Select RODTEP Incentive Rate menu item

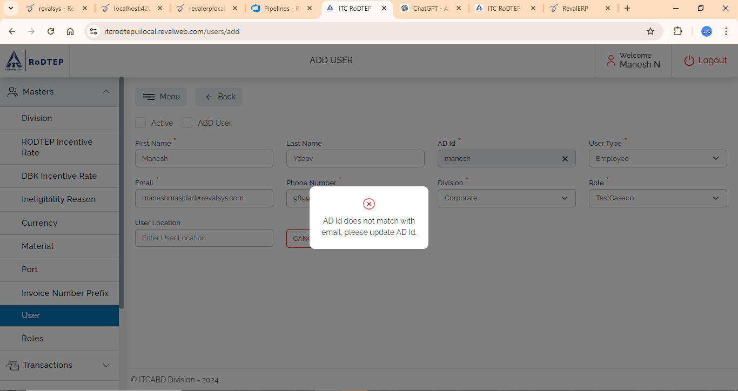tap(57, 147)
